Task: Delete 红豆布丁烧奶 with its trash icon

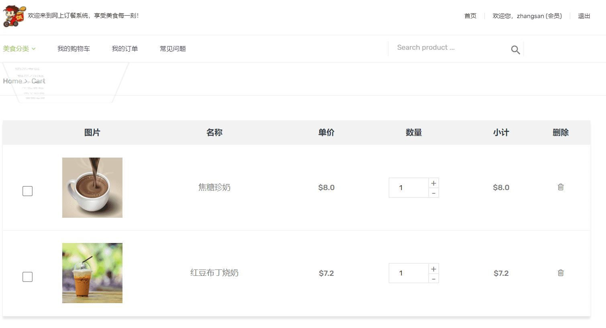Action: [561, 273]
